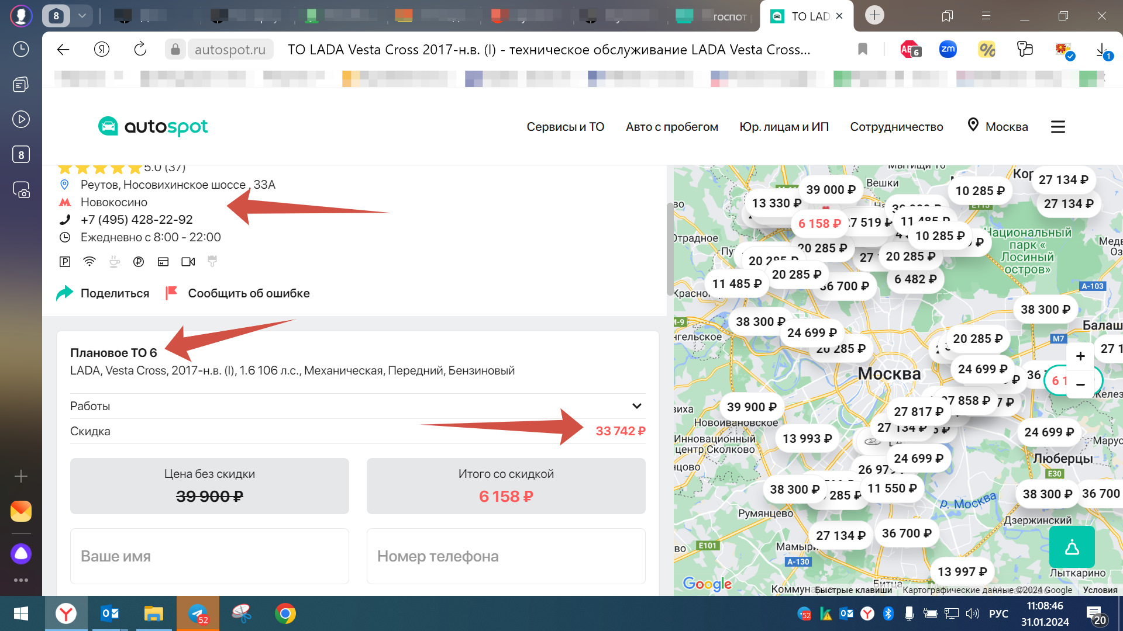The height and width of the screenshot is (631, 1123).
Task: Expand the Работы section chevron
Action: tap(637, 405)
